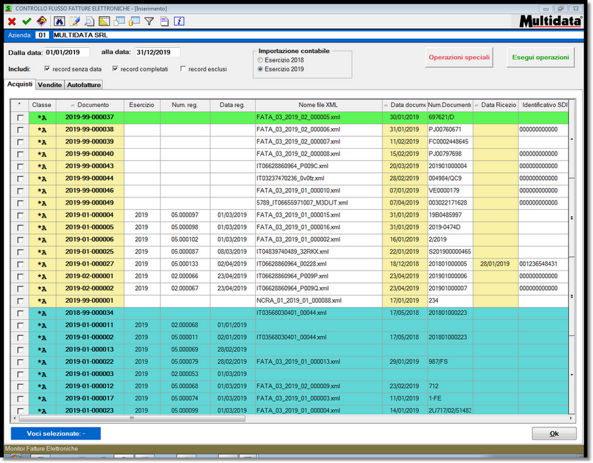Screen dimensions: 593x463
Task: Select document cell 2019-01-000012
Action: point(90,386)
